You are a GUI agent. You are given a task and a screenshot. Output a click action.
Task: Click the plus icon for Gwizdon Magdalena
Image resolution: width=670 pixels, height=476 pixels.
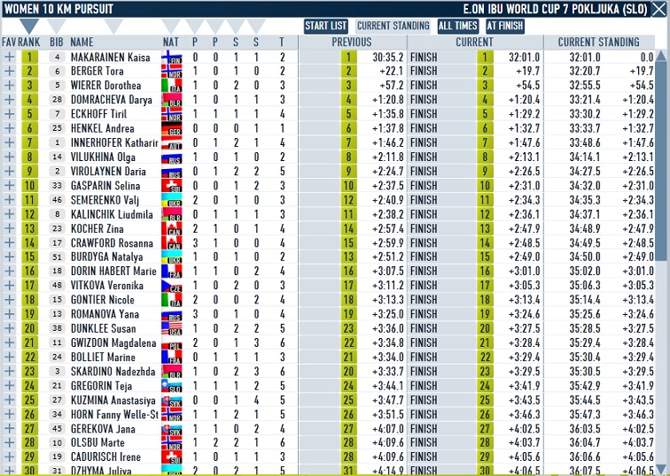coord(9,342)
